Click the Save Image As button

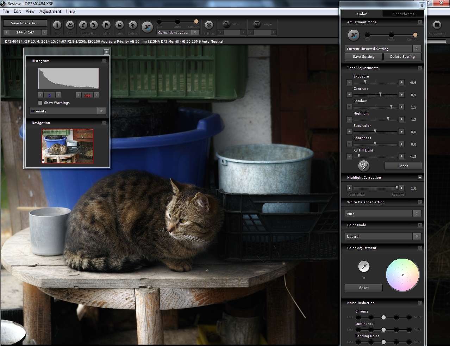point(25,23)
